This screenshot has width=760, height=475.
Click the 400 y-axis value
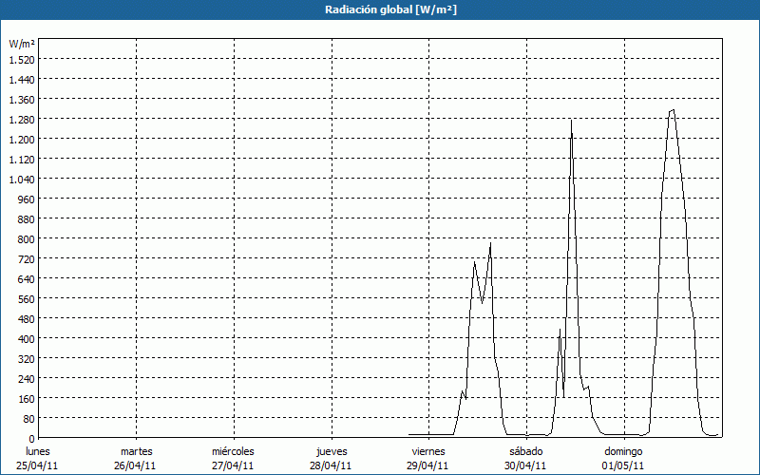pos(28,338)
